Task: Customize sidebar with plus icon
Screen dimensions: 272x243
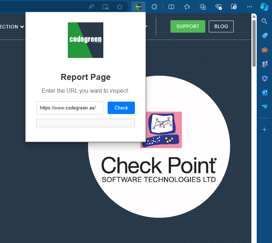Action: [265, 129]
